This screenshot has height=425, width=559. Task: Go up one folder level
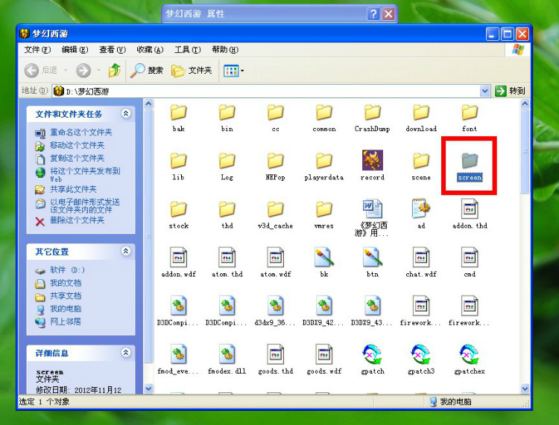pyautogui.click(x=114, y=70)
